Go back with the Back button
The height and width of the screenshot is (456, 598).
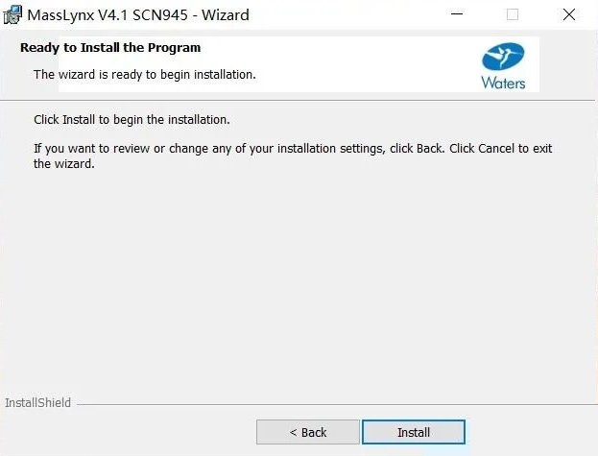(x=308, y=432)
